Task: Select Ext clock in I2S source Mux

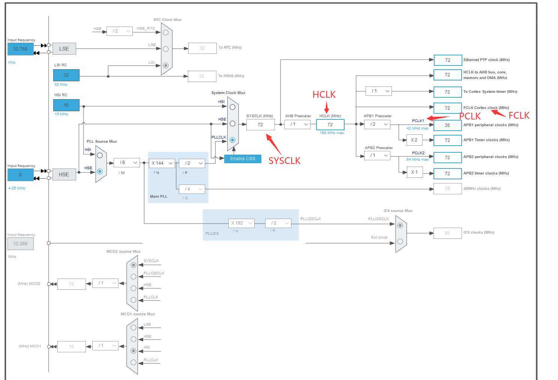Action: pyautogui.click(x=400, y=241)
